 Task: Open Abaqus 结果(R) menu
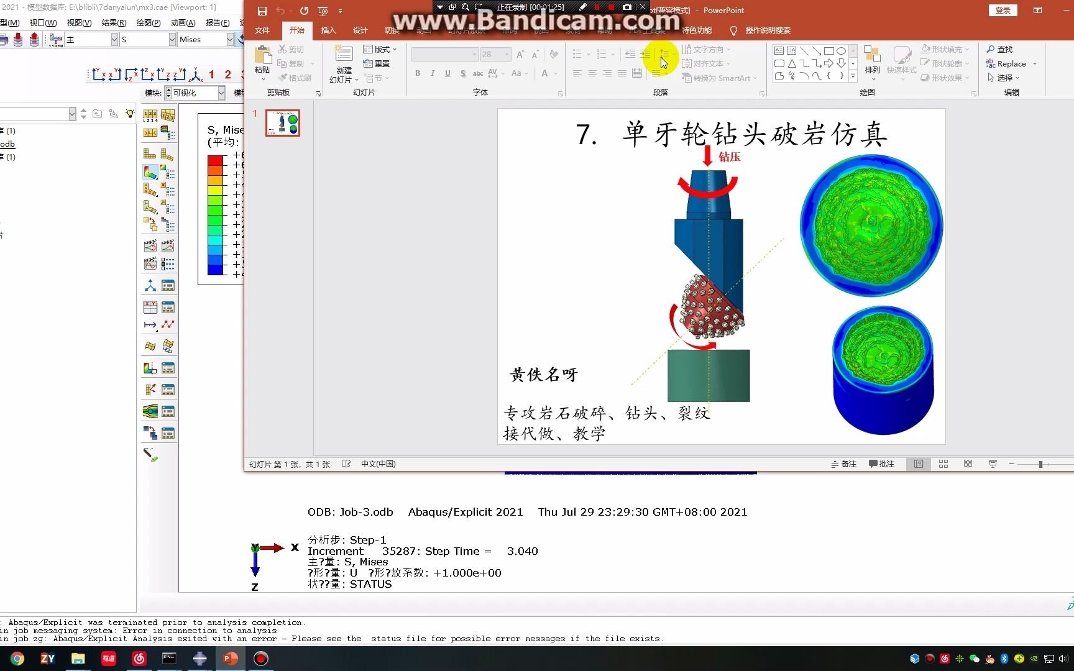[x=114, y=23]
